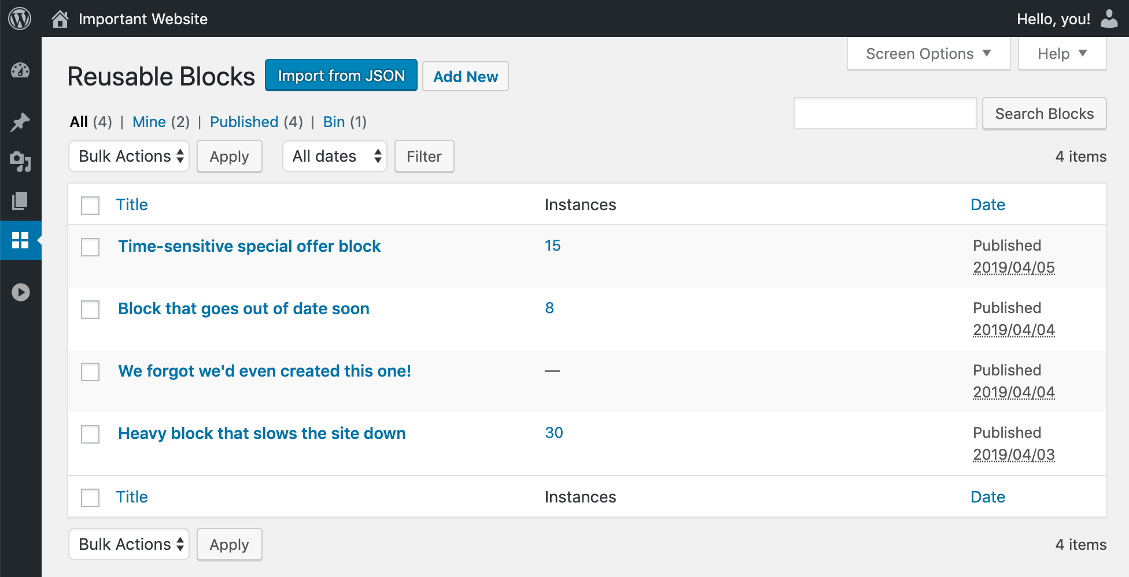Open the site home icon
The image size is (1129, 577).
point(60,19)
